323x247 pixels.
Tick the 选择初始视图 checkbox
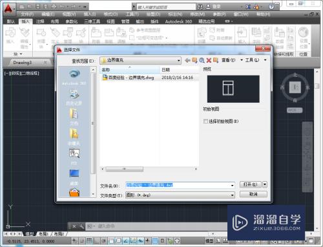205,122
